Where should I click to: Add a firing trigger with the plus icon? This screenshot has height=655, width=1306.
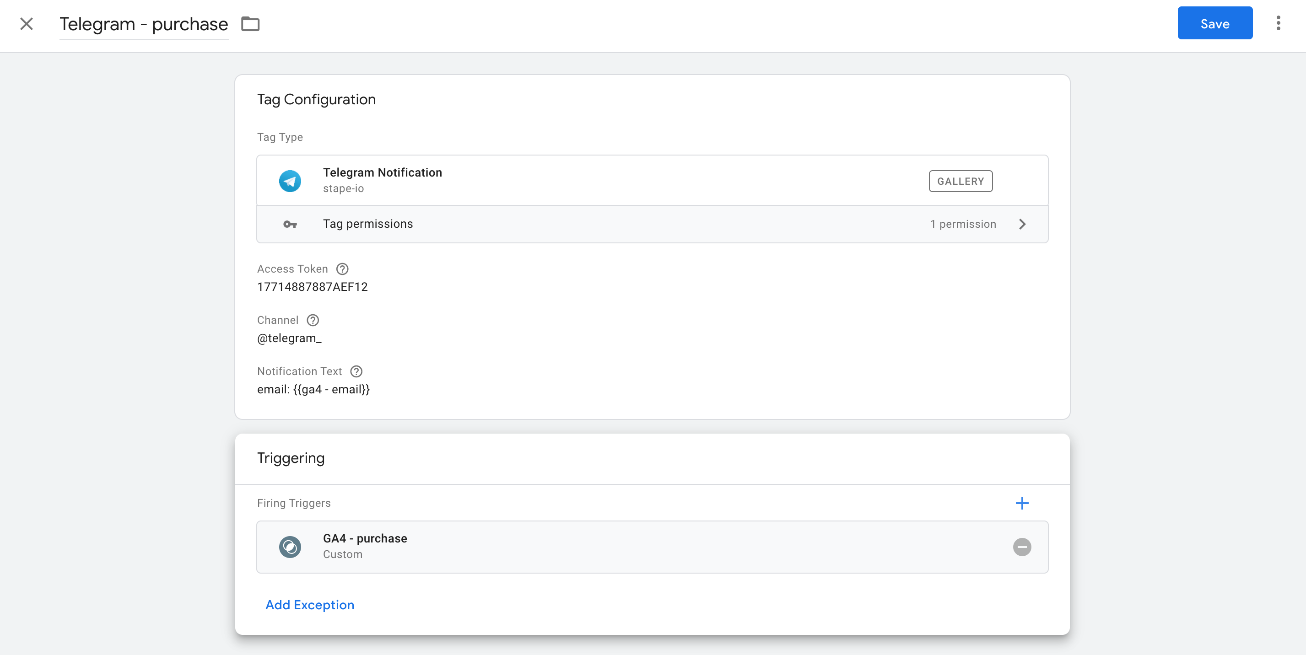coord(1022,503)
